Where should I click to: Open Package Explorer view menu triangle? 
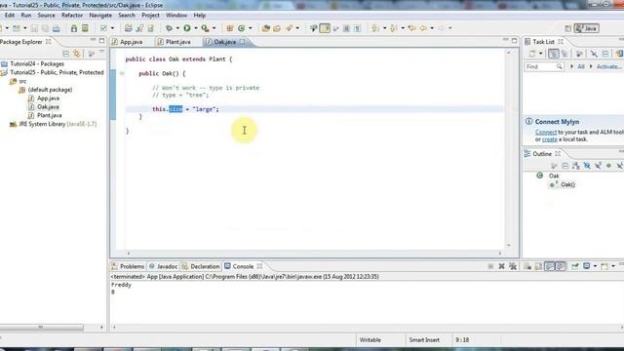click(101, 52)
